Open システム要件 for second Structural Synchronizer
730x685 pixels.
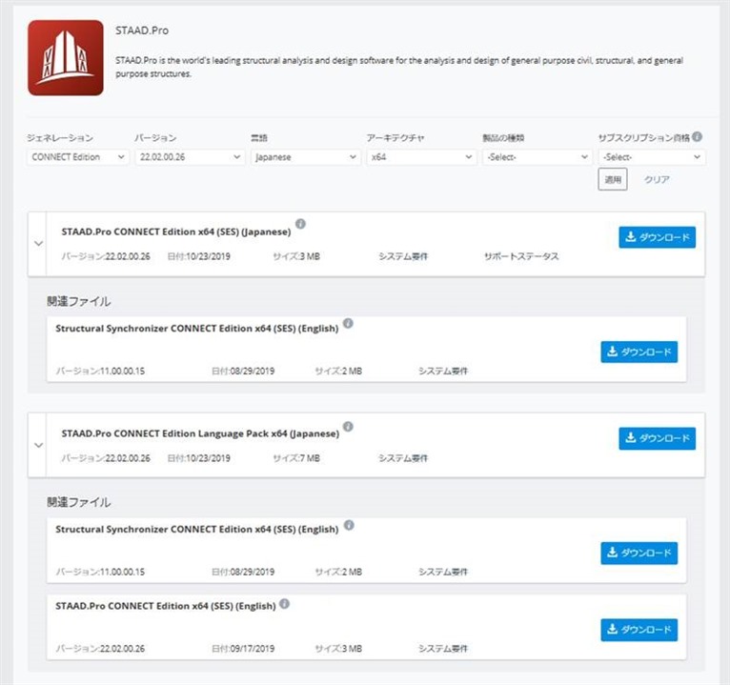[443, 572]
